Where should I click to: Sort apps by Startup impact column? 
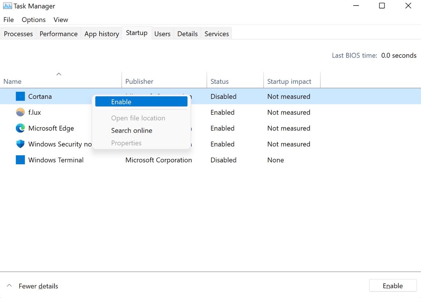click(x=289, y=81)
